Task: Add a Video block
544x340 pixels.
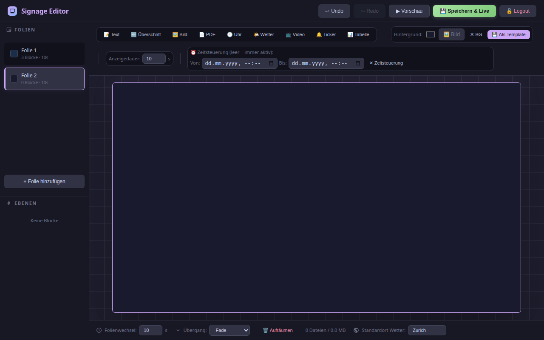Action: click(295, 34)
